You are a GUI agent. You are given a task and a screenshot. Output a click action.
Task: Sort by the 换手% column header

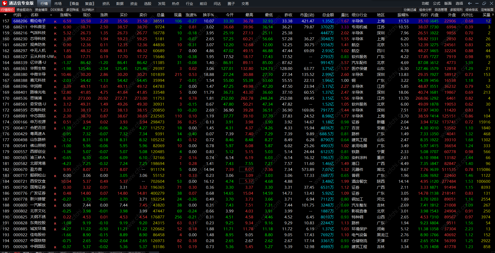click(x=208, y=15)
